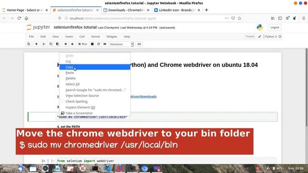Choose Cut in the context menu

click(95, 62)
